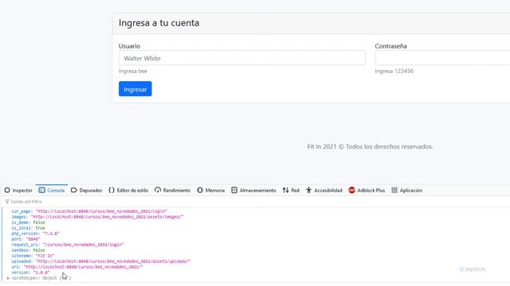Open the Adblock Plus devtools tab

click(x=367, y=191)
